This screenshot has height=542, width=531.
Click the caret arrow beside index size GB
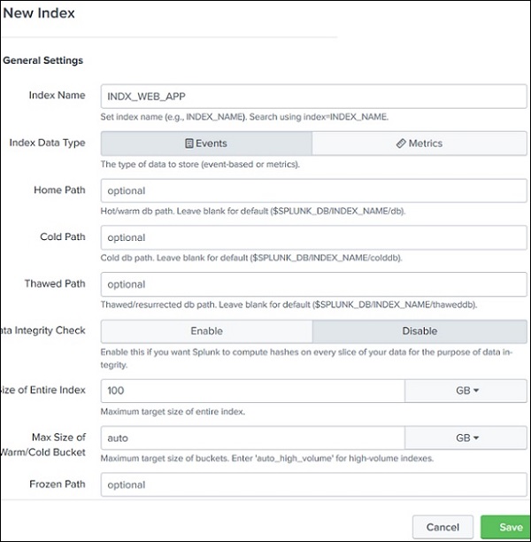coord(475,391)
